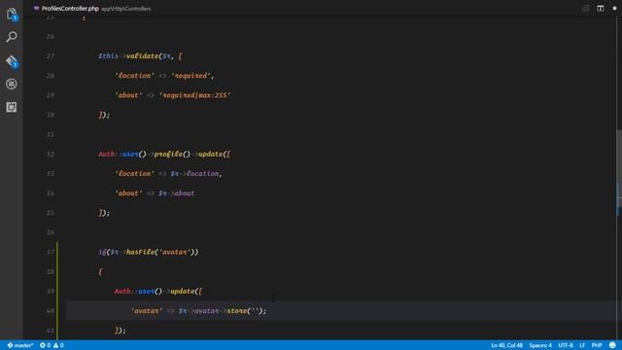Click line number 40 in the gutter
The height and width of the screenshot is (350, 622).
click(x=51, y=311)
